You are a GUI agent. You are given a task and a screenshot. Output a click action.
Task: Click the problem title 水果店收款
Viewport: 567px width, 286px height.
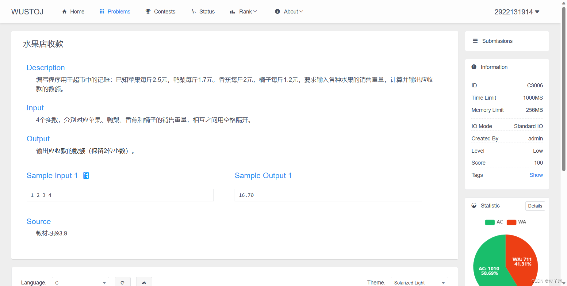point(43,44)
